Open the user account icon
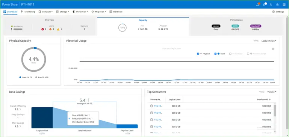Viewport: 289px width, 137px height. point(271,5)
